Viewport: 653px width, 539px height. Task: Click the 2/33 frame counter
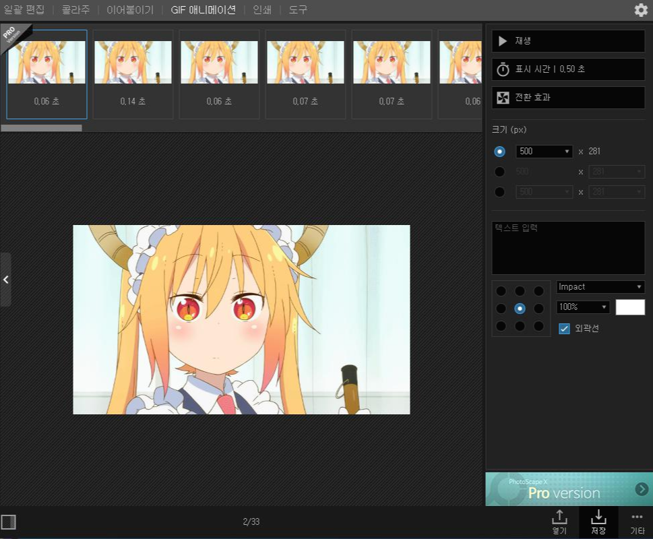[x=251, y=521]
